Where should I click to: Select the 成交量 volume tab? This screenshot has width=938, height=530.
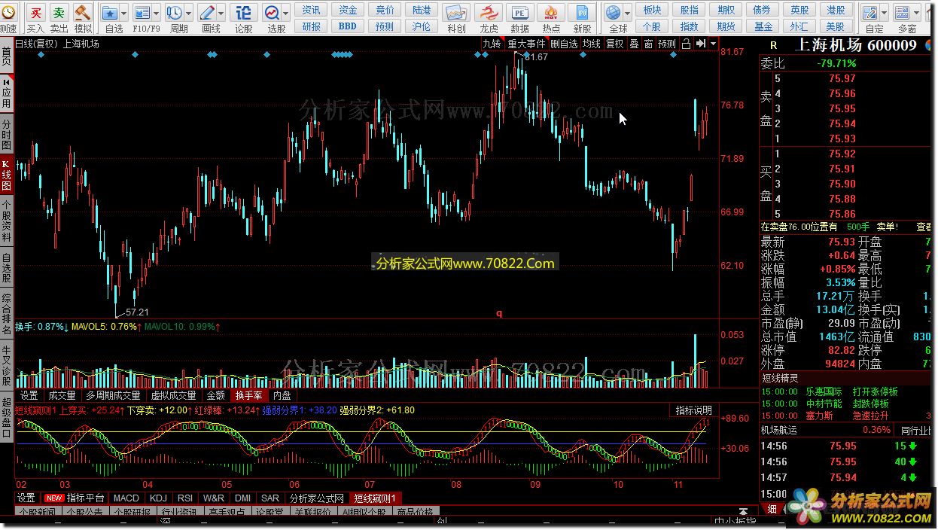point(62,395)
